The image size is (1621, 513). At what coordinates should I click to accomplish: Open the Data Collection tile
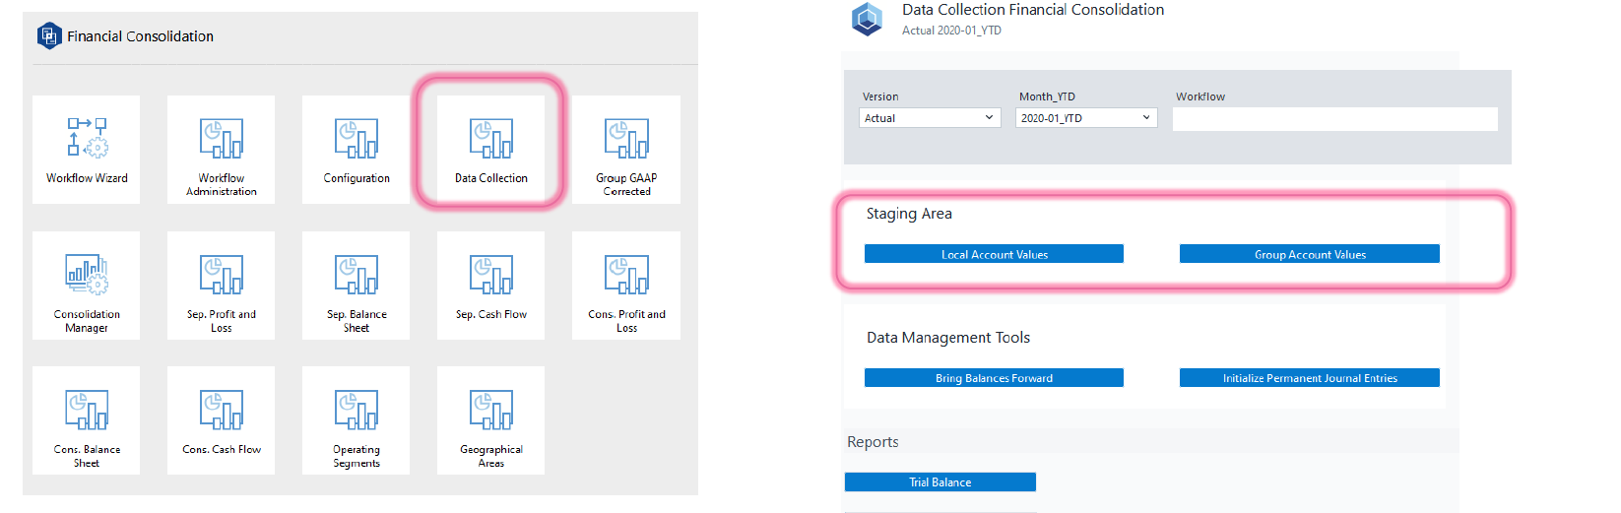point(491,149)
